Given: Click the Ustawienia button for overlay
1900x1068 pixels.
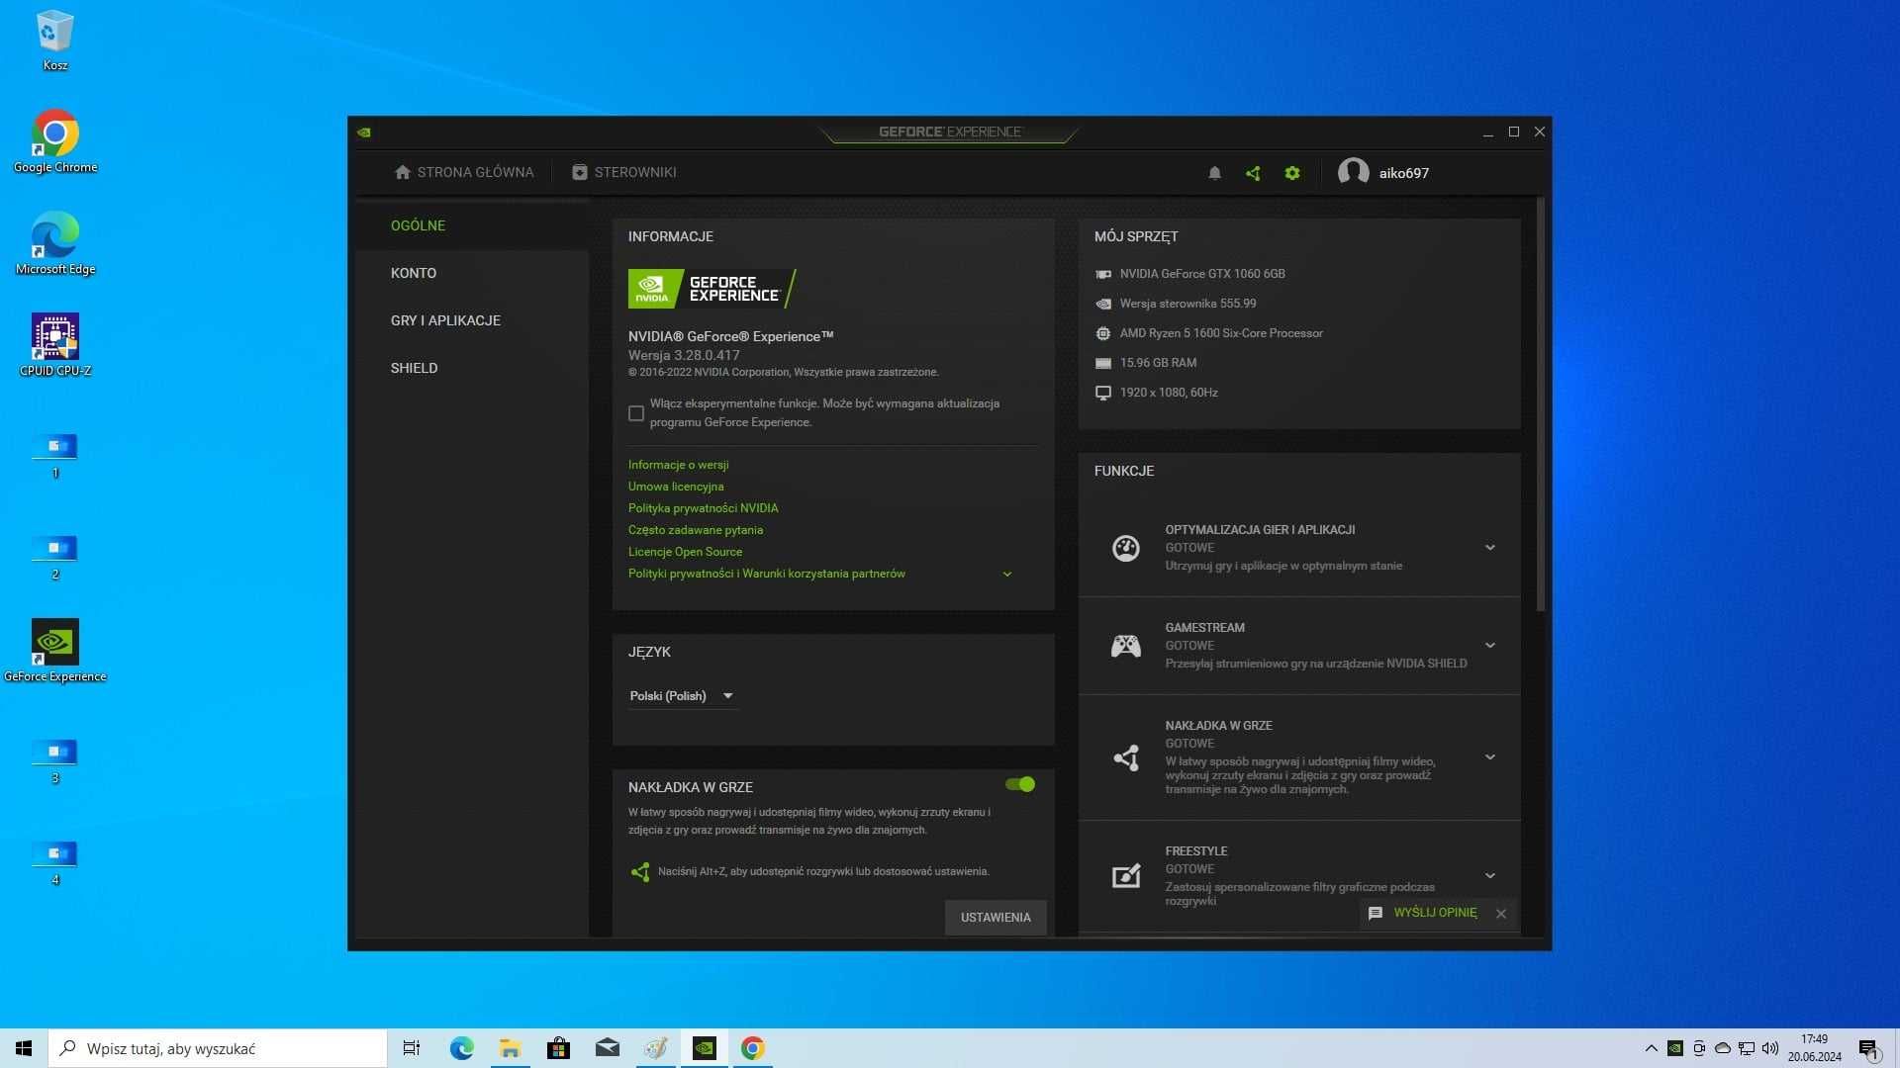Looking at the screenshot, I should pyautogui.click(x=996, y=918).
